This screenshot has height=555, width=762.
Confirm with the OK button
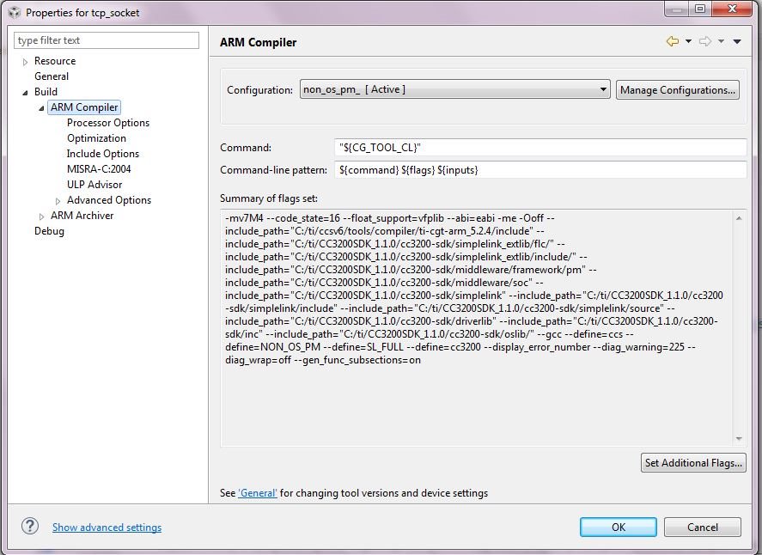[x=619, y=527]
